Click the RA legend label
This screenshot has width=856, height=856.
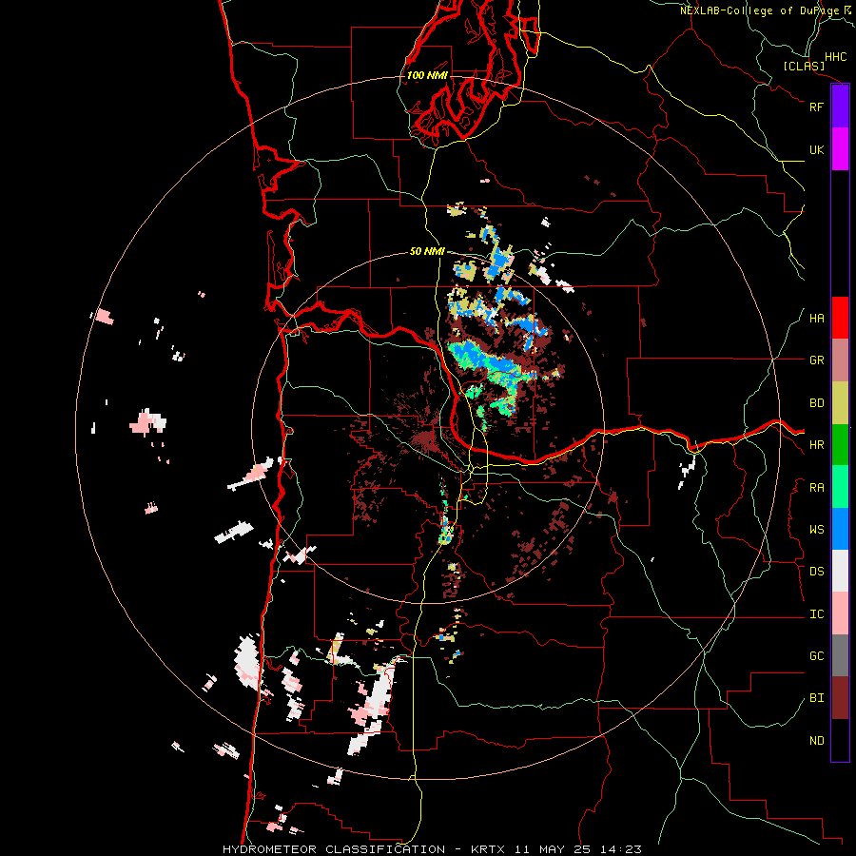pos(816,488)
